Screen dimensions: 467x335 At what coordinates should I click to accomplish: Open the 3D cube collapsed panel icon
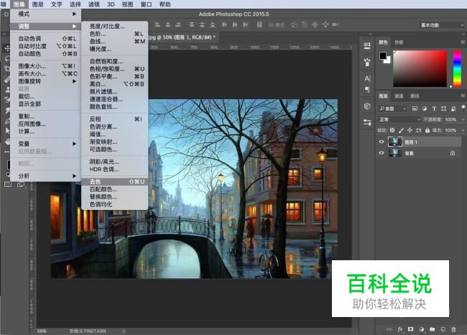pos(367,106)
